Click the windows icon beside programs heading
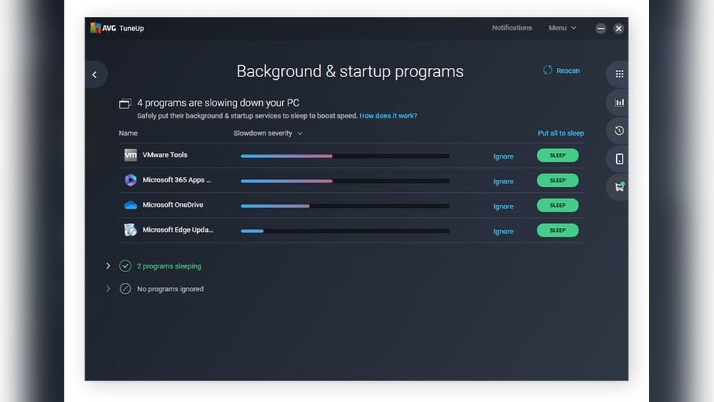 point(125,104)
